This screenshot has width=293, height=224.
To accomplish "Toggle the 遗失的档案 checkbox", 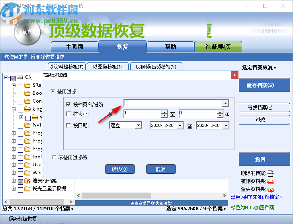I will point(20,181).
